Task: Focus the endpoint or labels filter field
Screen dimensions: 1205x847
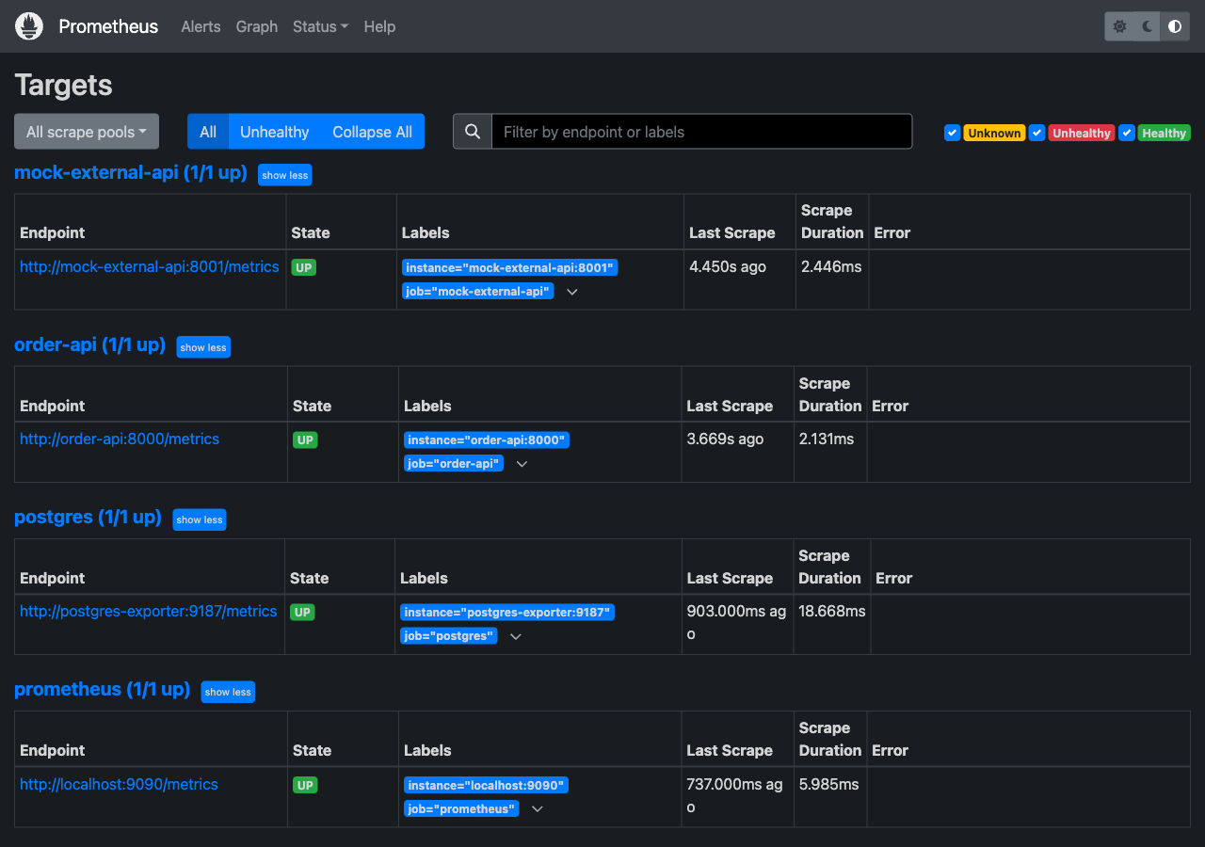Action: click(701, 132)
